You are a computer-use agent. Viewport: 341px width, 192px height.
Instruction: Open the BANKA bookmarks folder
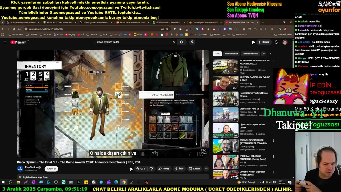click(202, 34)
